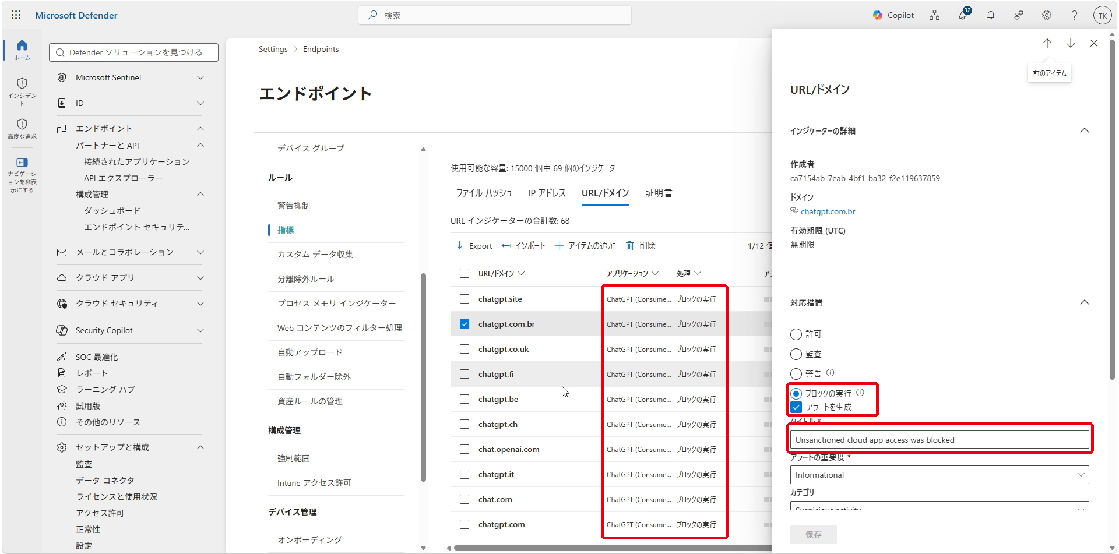
Task: Switch to the ファイル ハッシュ tab
Action: 484,193
